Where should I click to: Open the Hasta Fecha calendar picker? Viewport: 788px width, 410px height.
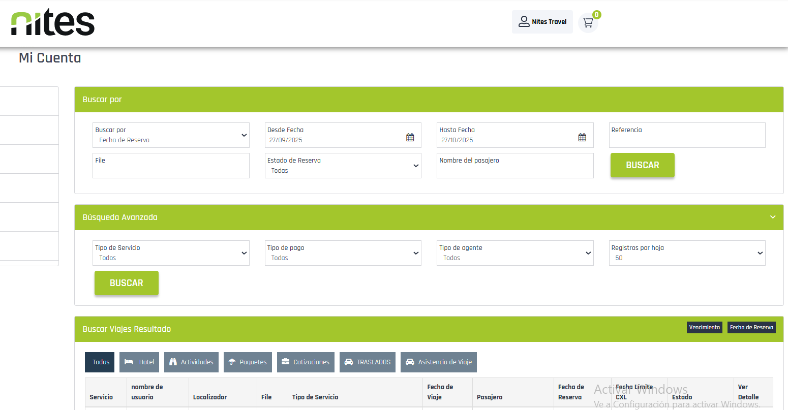click(x=582, y=137)
